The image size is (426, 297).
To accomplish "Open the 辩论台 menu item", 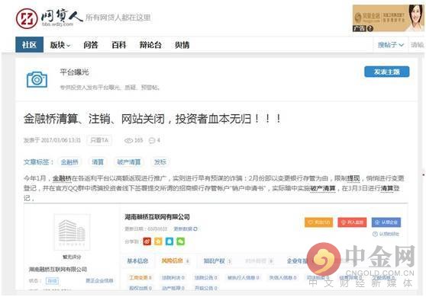I will pyautogui.click(x=150, y=45).
